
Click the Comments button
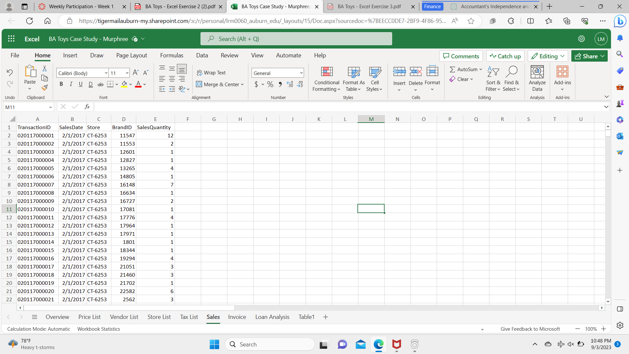(461, 56)
